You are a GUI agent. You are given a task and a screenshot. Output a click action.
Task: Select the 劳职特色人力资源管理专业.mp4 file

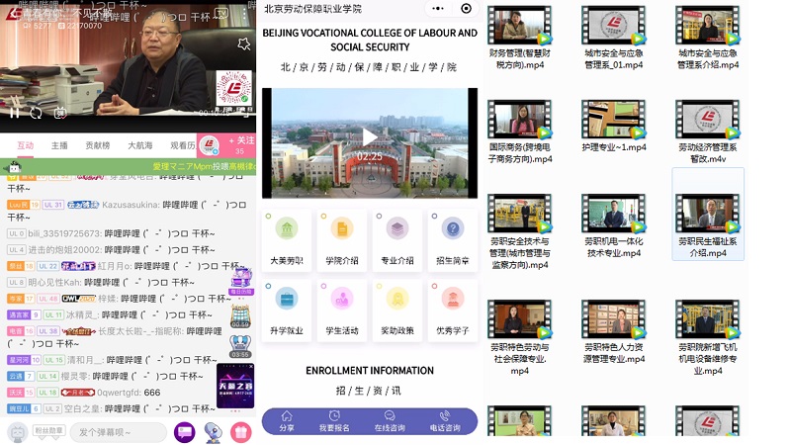coord(613,332)
